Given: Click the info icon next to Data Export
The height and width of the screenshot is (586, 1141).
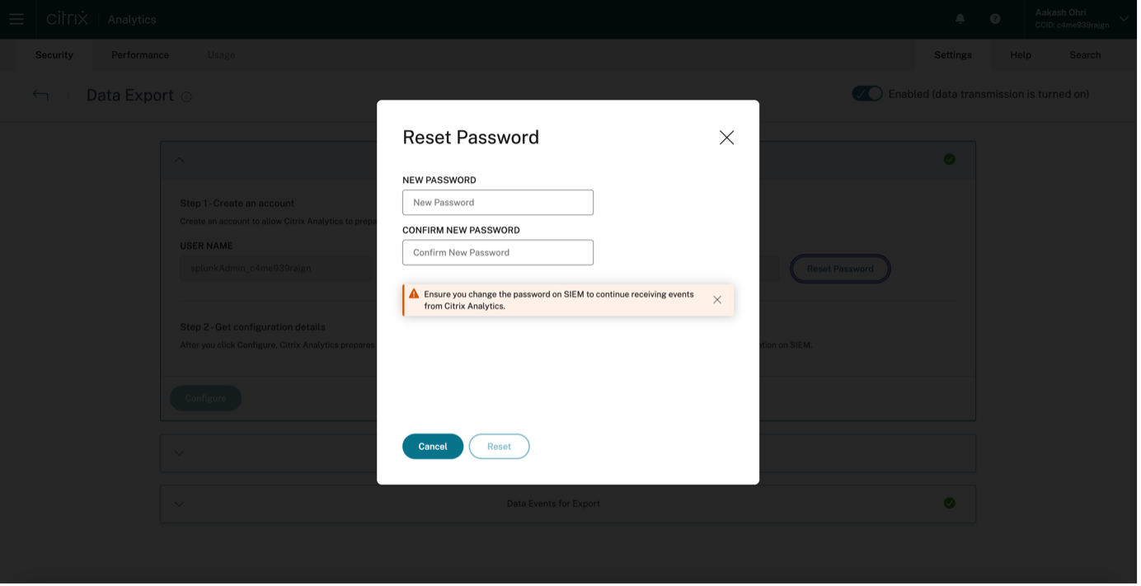Looking at the screenshot, I should point(186,96).
